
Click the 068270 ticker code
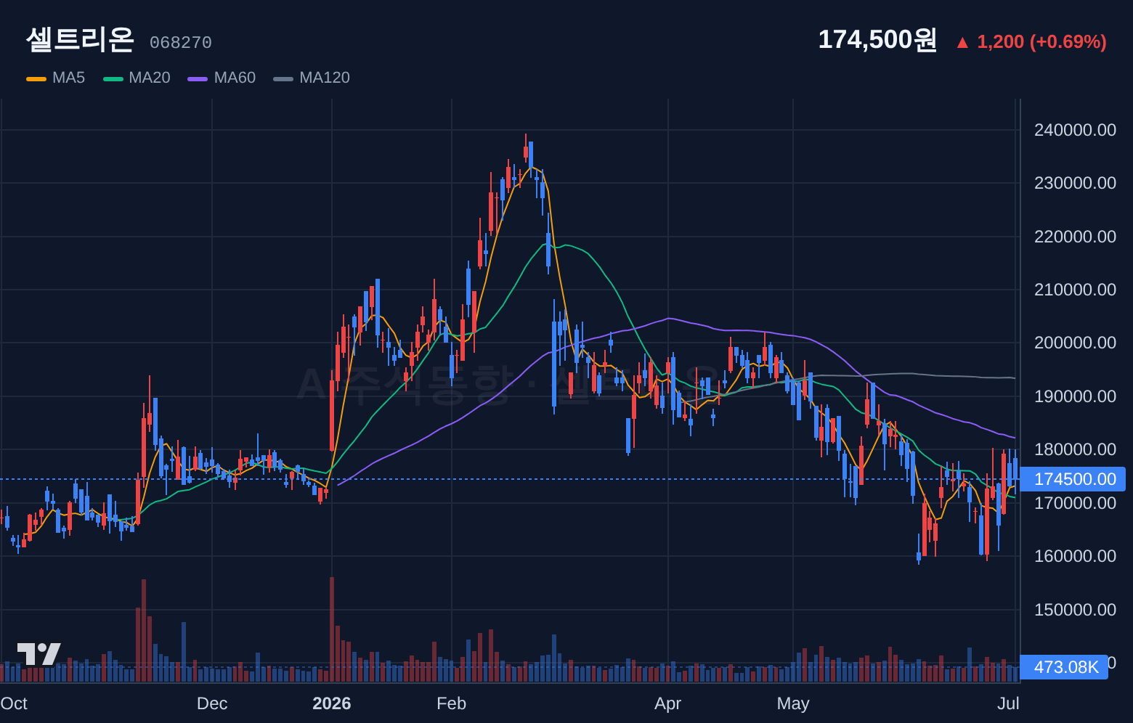(181, 43)
